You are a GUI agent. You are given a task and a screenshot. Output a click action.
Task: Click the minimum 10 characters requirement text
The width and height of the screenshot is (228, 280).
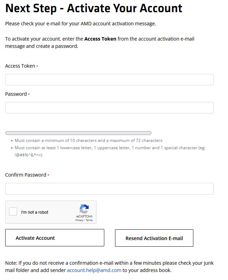point(88,141)
